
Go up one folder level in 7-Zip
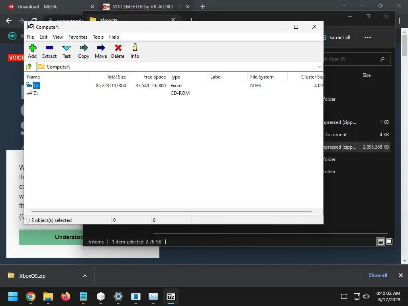tap(29, 67)
